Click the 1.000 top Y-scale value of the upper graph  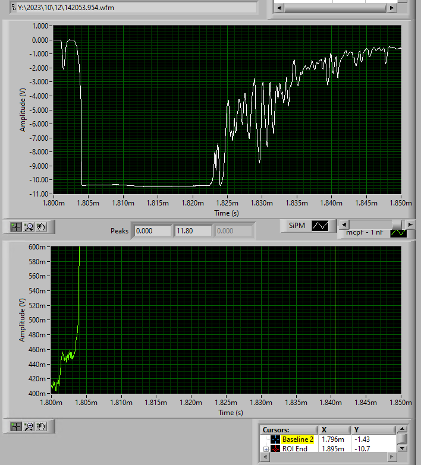[40, 26]
